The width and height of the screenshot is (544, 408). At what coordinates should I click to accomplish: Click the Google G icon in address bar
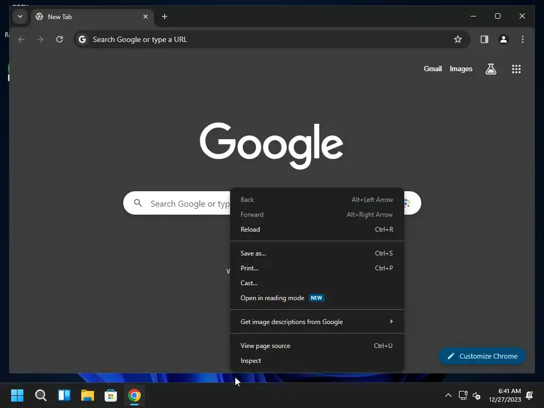pyautogui.click(x=82, y=39)
